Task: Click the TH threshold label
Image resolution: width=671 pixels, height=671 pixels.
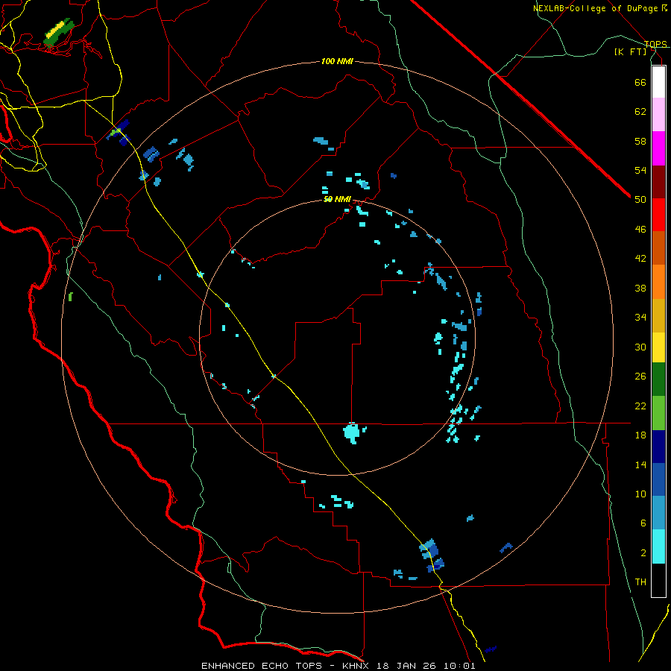Action: (640, 582)
